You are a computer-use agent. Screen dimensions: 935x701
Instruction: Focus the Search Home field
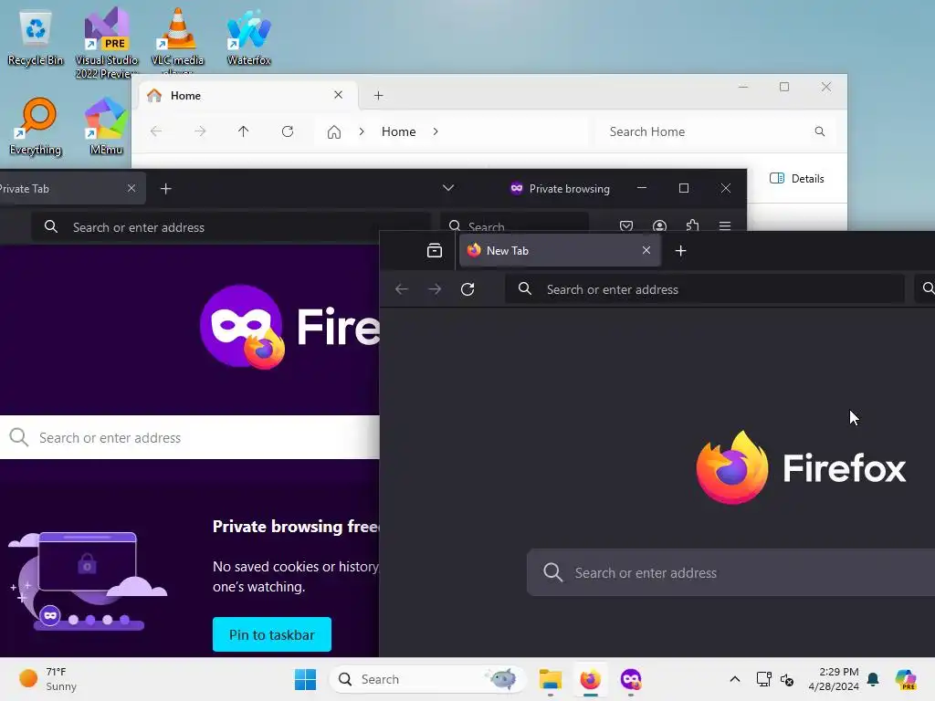click(714, 131)
